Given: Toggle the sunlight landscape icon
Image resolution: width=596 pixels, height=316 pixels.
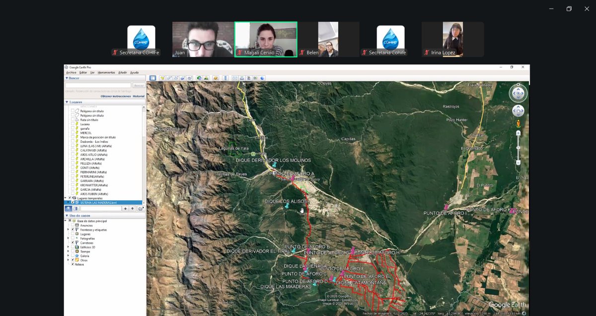Looking at the screenshot, I should click(206, 78).
